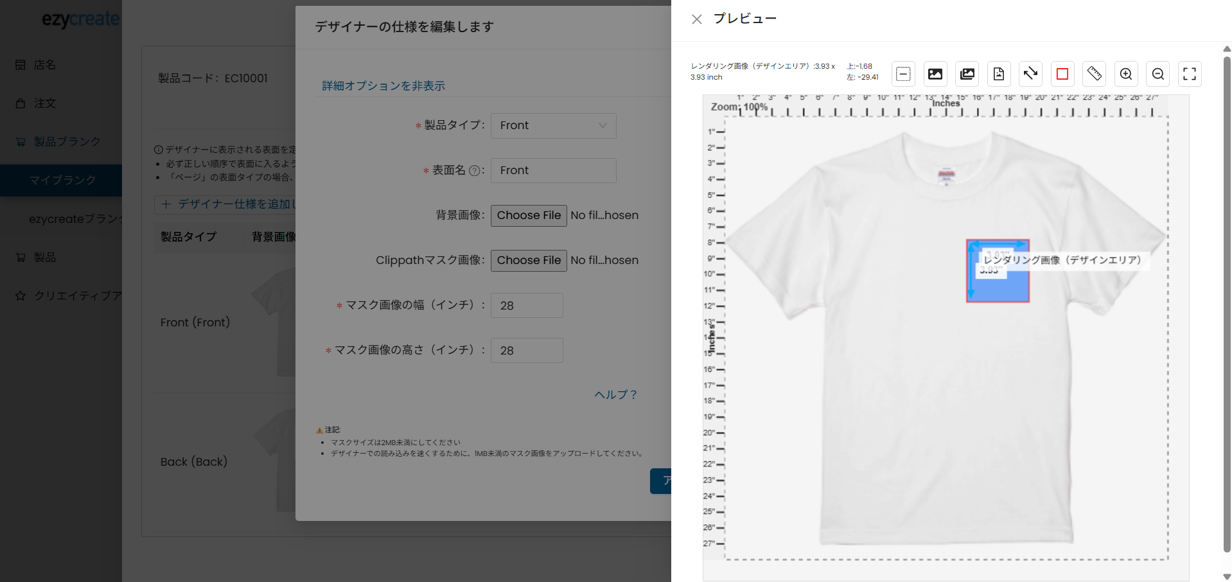
Task: Open 注文 in the sidebar menu
Action: point(45,103)
